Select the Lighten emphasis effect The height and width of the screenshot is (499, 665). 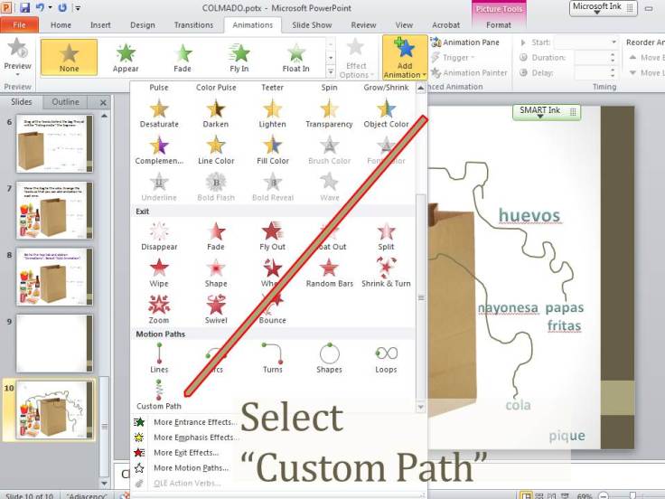272,114
